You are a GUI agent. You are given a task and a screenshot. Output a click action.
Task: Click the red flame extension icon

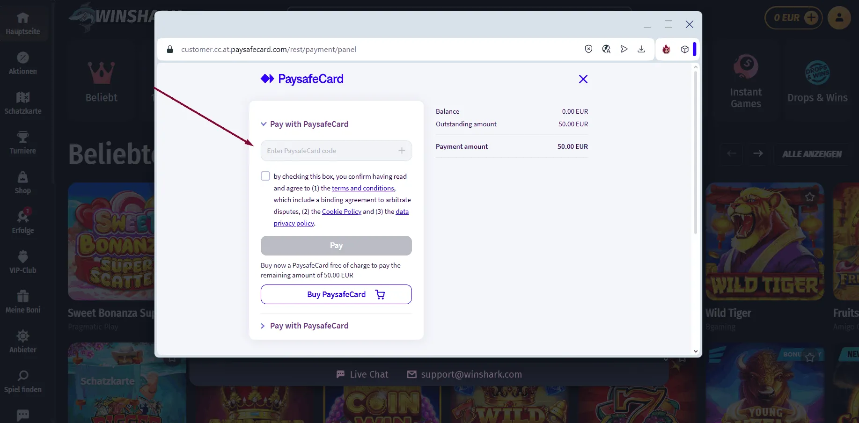tap(666, 49)
